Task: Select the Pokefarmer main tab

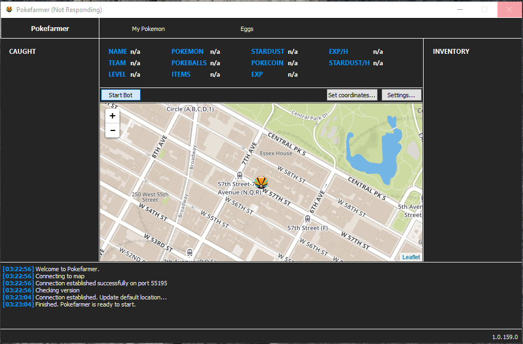Action: point(50,29)
